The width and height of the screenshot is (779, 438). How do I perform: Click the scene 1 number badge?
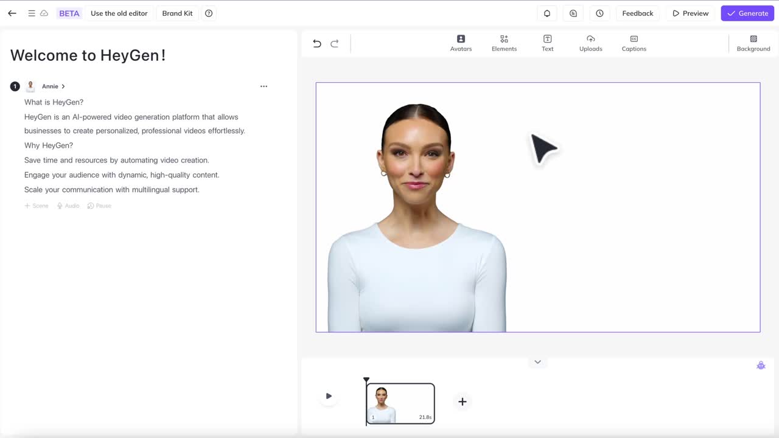pyautogui.click(x=15, y=86)
